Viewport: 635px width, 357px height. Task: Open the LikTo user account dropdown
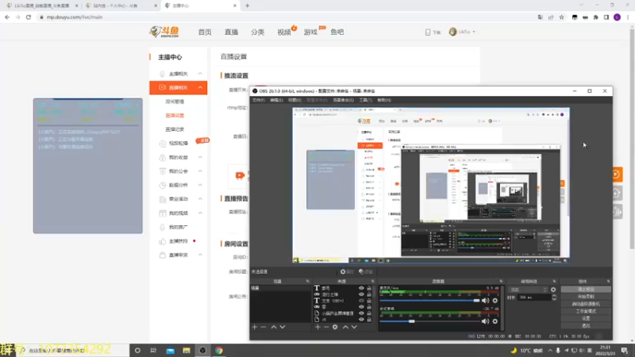462,32
